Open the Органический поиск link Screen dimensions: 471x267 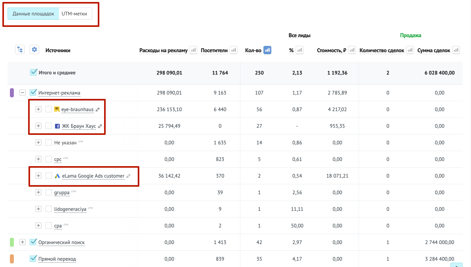[62, 242]
